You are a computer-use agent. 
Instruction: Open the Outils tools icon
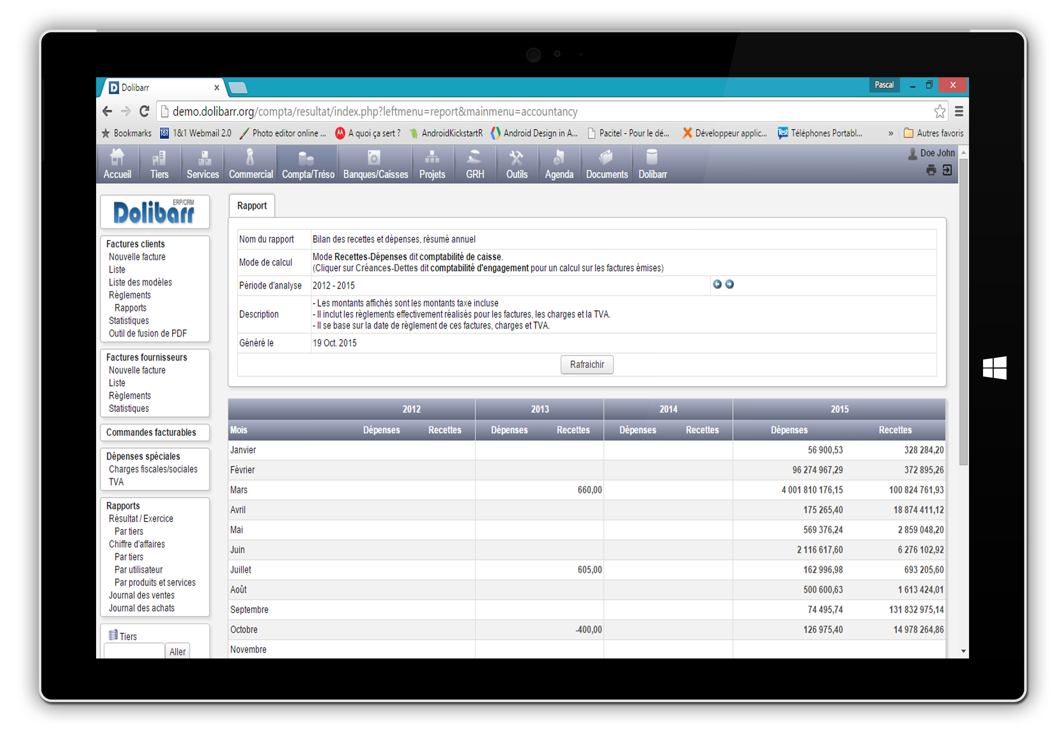click(516, 158)
